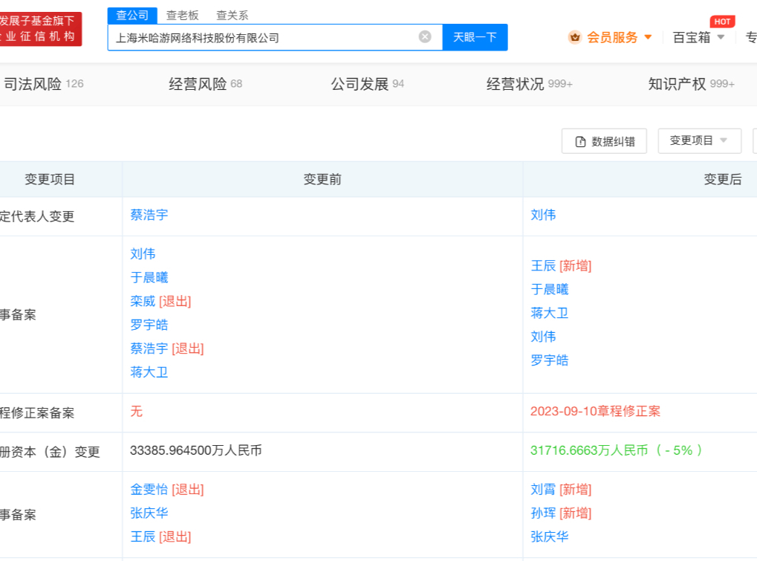Switch to the 查老板 search tab
Image resolution: width=757 pixels, height=561 pixels.
tap(182, 15)
